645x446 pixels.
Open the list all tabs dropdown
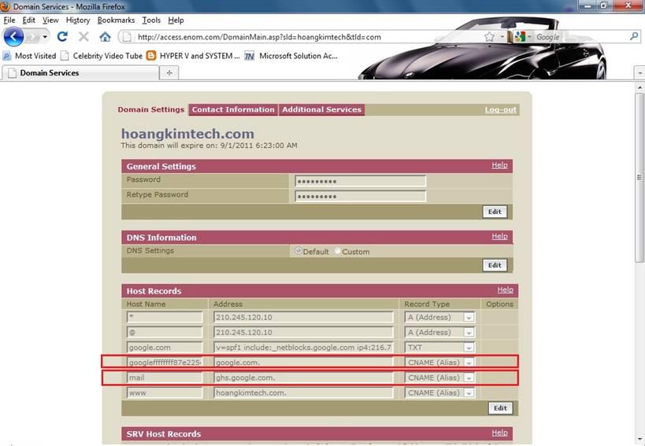click(639, 73)
